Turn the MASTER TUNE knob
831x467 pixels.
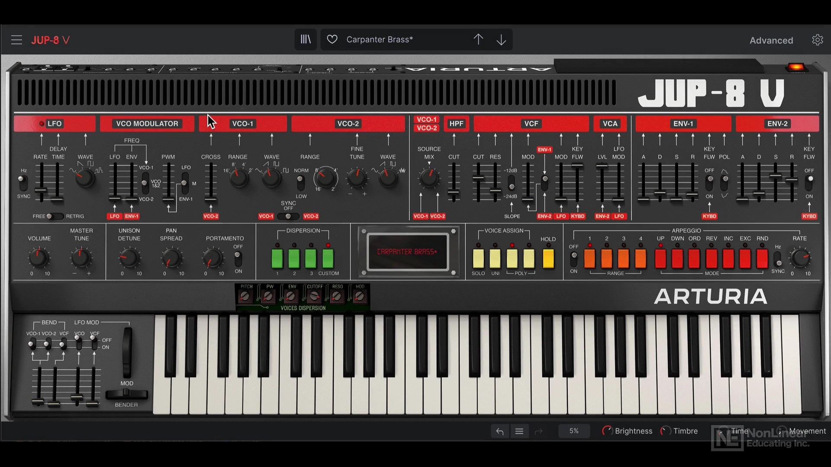(81, 258)
